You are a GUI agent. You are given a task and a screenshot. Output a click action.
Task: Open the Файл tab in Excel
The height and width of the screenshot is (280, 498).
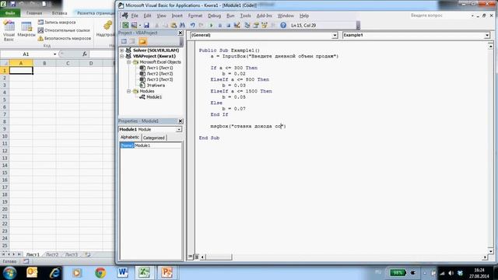pyautogui.click(x=10, y=13)
